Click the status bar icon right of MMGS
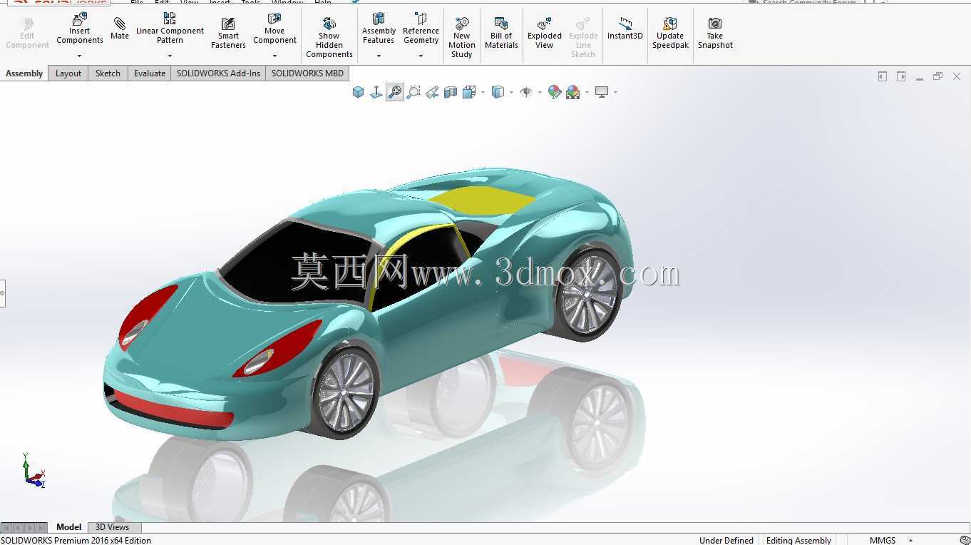 click(x=964, y=540)
